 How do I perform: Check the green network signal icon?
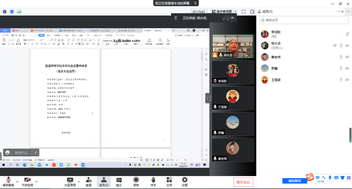(x=19, y=12)
